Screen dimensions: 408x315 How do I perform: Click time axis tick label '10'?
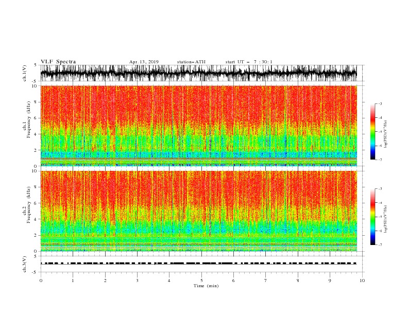click(x=362, y=281)
